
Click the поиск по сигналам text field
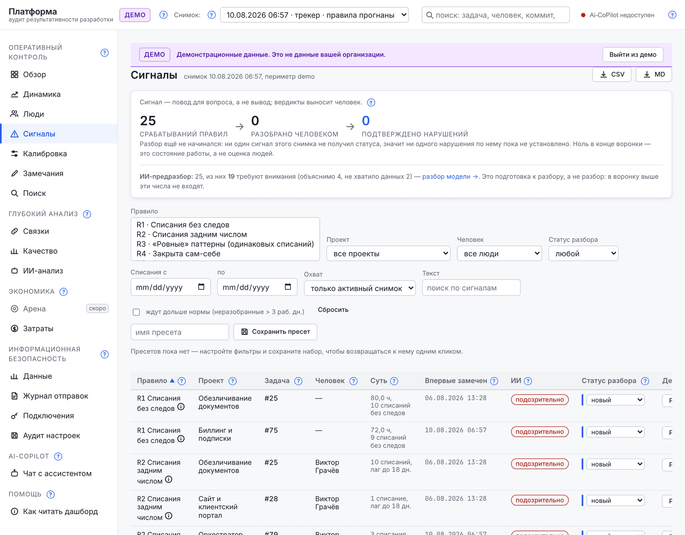[x=471, y=288]
